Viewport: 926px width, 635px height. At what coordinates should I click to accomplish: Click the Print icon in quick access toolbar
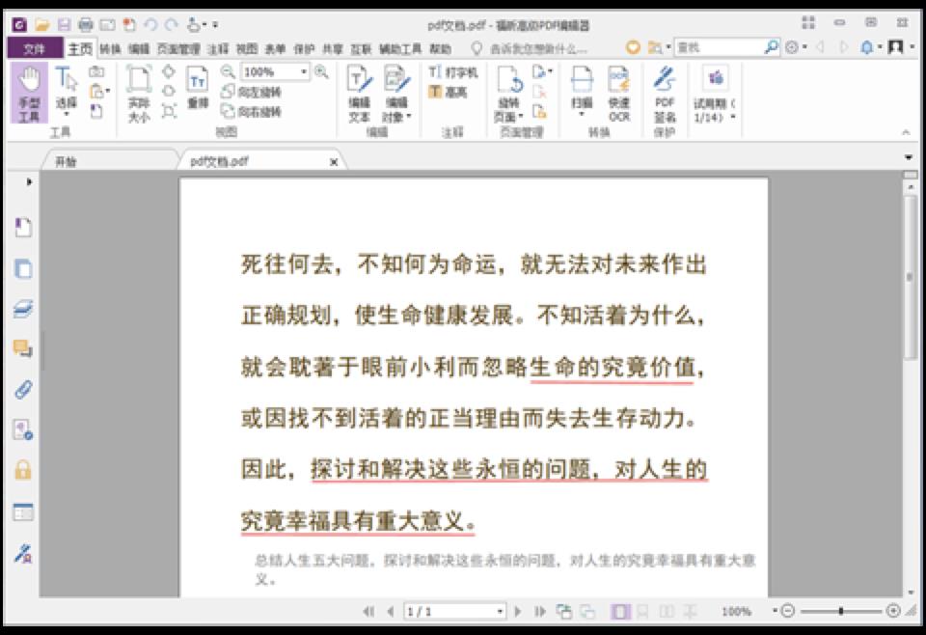pos(86,25)
